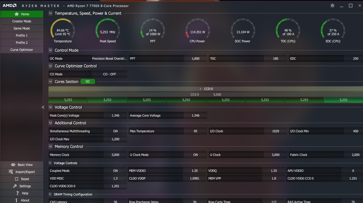Open Profile 1
The width and height of the screenshot is (363, 203).
22,35
